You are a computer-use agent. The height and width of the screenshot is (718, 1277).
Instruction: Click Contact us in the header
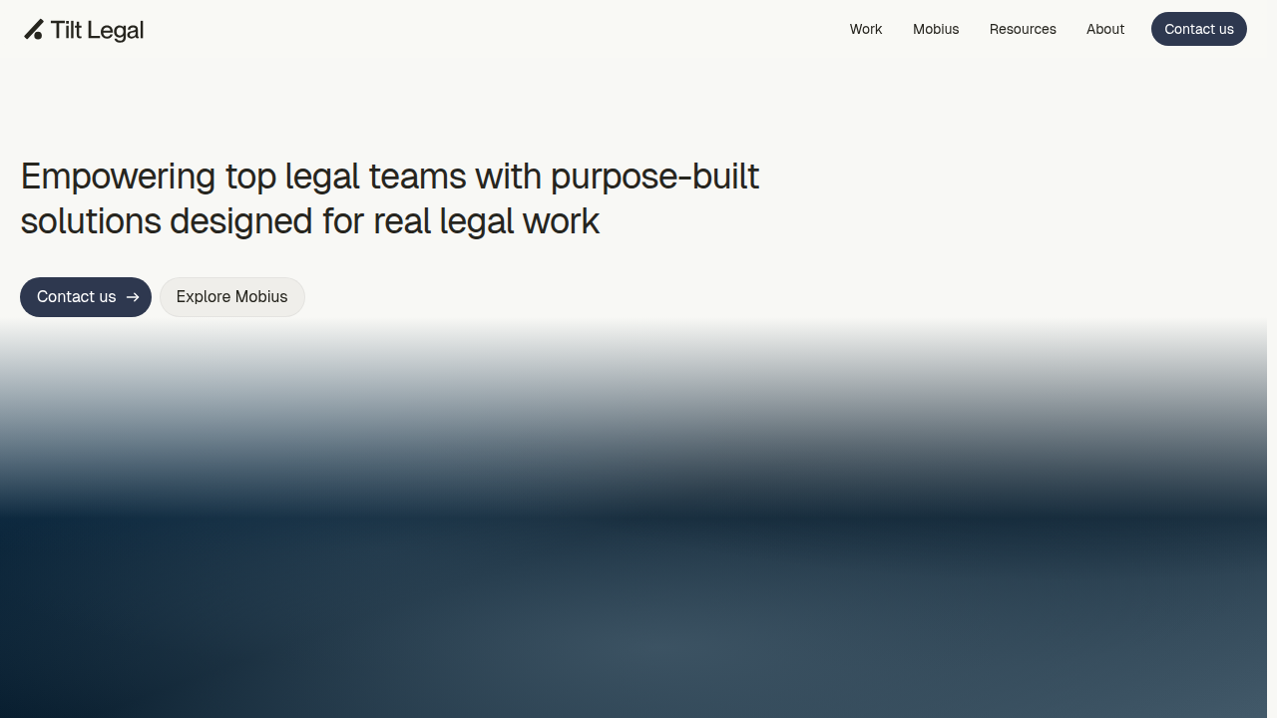click(x=1199, y=29)
